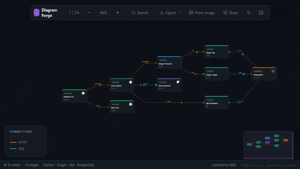Select the Singer Tap node
This screenshot has width=300, height=169.
pyautogui.click(x=216, y=52)
